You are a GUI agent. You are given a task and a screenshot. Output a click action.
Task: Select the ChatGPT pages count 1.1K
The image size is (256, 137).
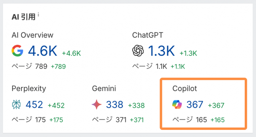(161, 67)
